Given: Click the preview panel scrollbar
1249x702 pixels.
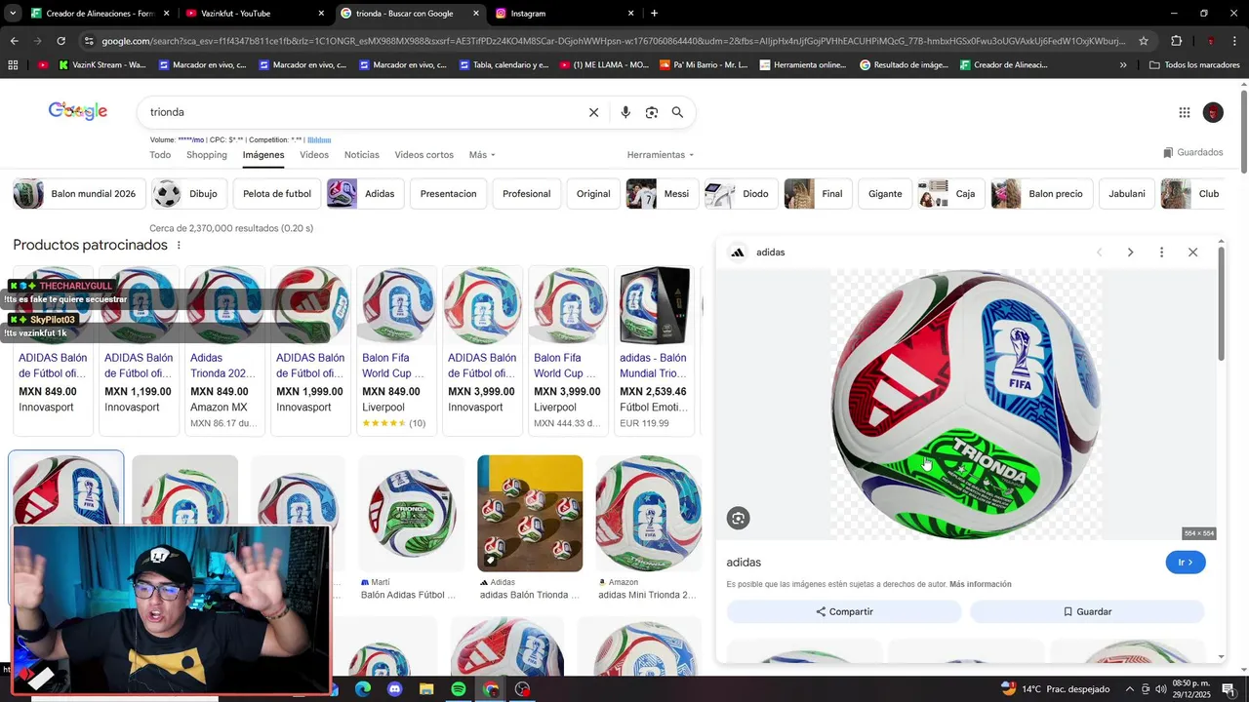Looking at the screenshot, I should (x=1221, y=302).
